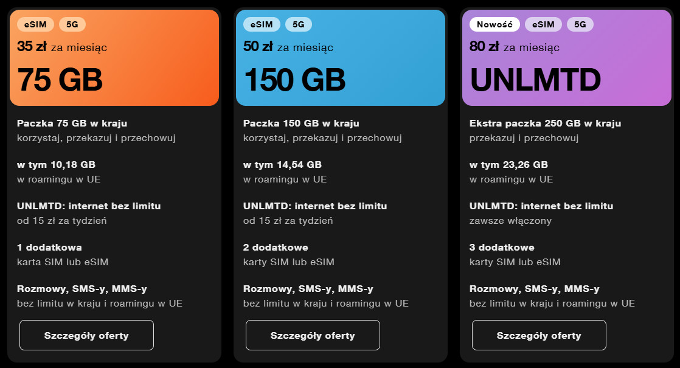Select the large 75 GB plan heading
Image resolution: width=680 pixels, height=368 pixels.
click(x=60, y=80)
